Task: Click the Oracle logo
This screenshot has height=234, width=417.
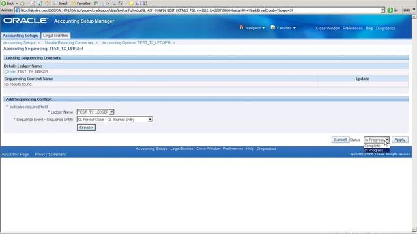Action: pyautogui.click(x=25, y=21)
